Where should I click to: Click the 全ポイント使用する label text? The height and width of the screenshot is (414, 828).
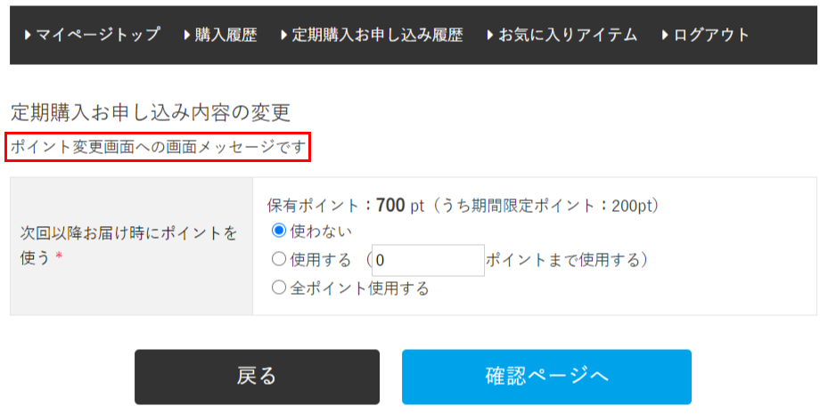[359, 288]
